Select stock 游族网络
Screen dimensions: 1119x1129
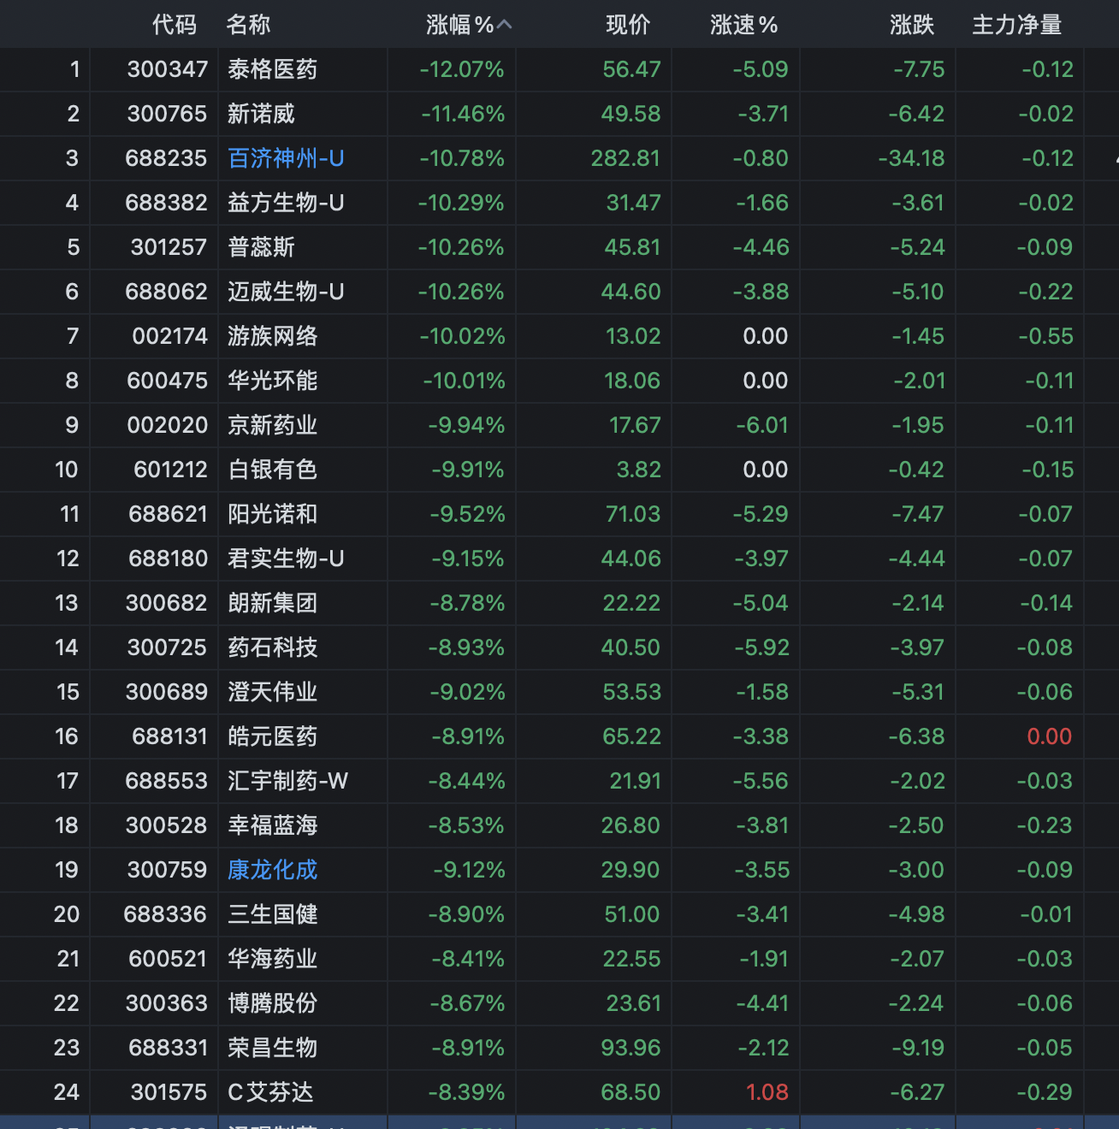point(273,336)
